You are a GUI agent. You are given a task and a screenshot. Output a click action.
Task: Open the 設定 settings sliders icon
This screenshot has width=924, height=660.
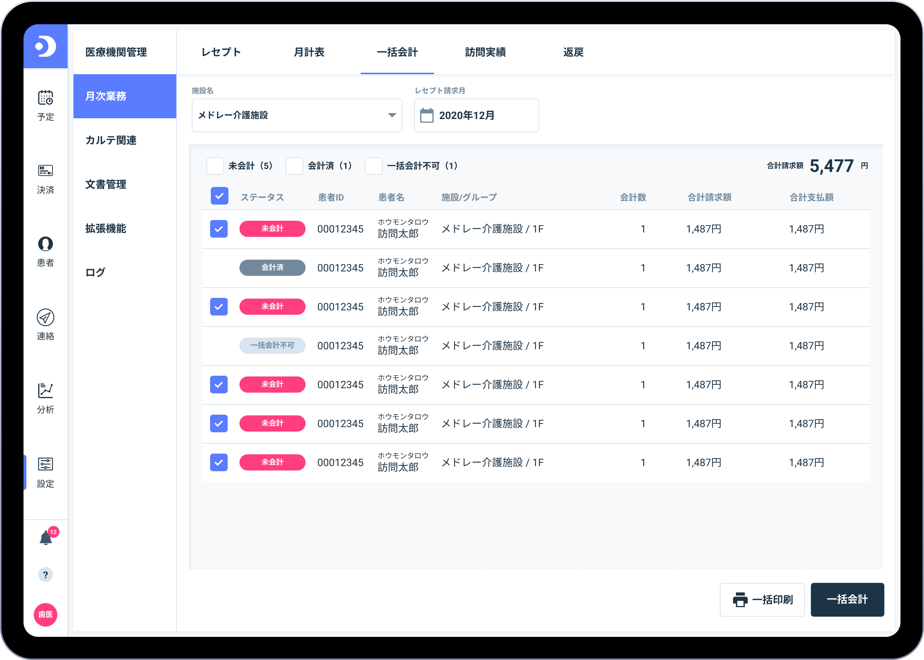46,464
